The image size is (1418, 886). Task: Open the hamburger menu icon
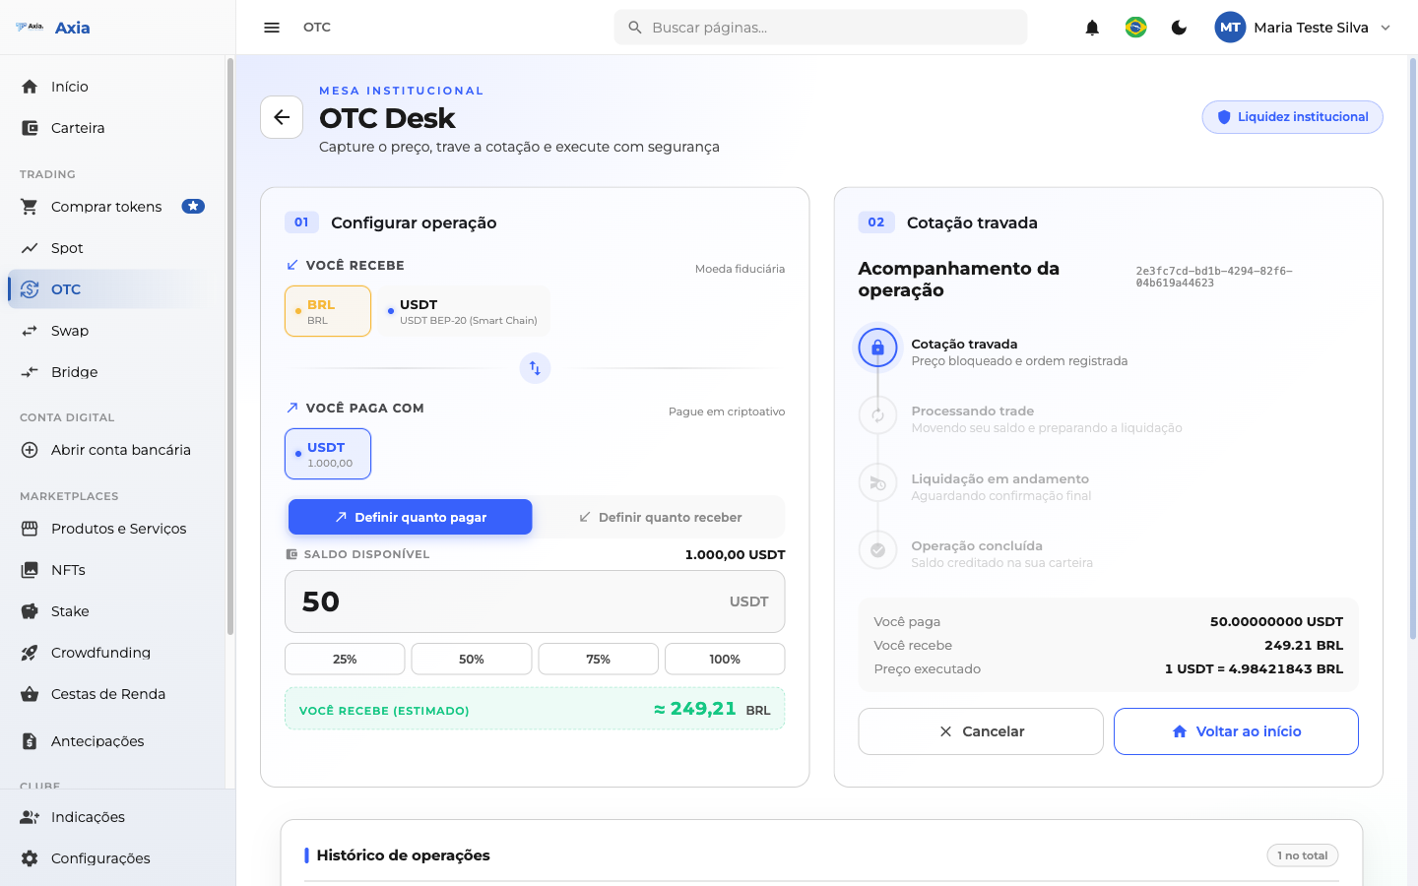272,28
